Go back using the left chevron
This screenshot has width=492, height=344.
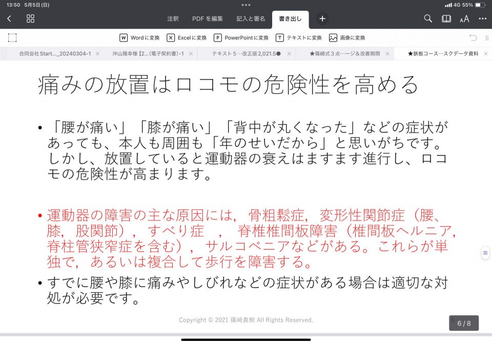coord(9,19)
